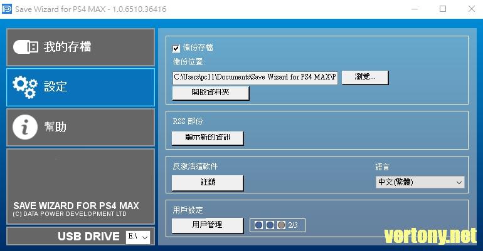Viewport: 483px width, 251px height.
Task: Switch to the 幫助 tab
Action: 80,127
